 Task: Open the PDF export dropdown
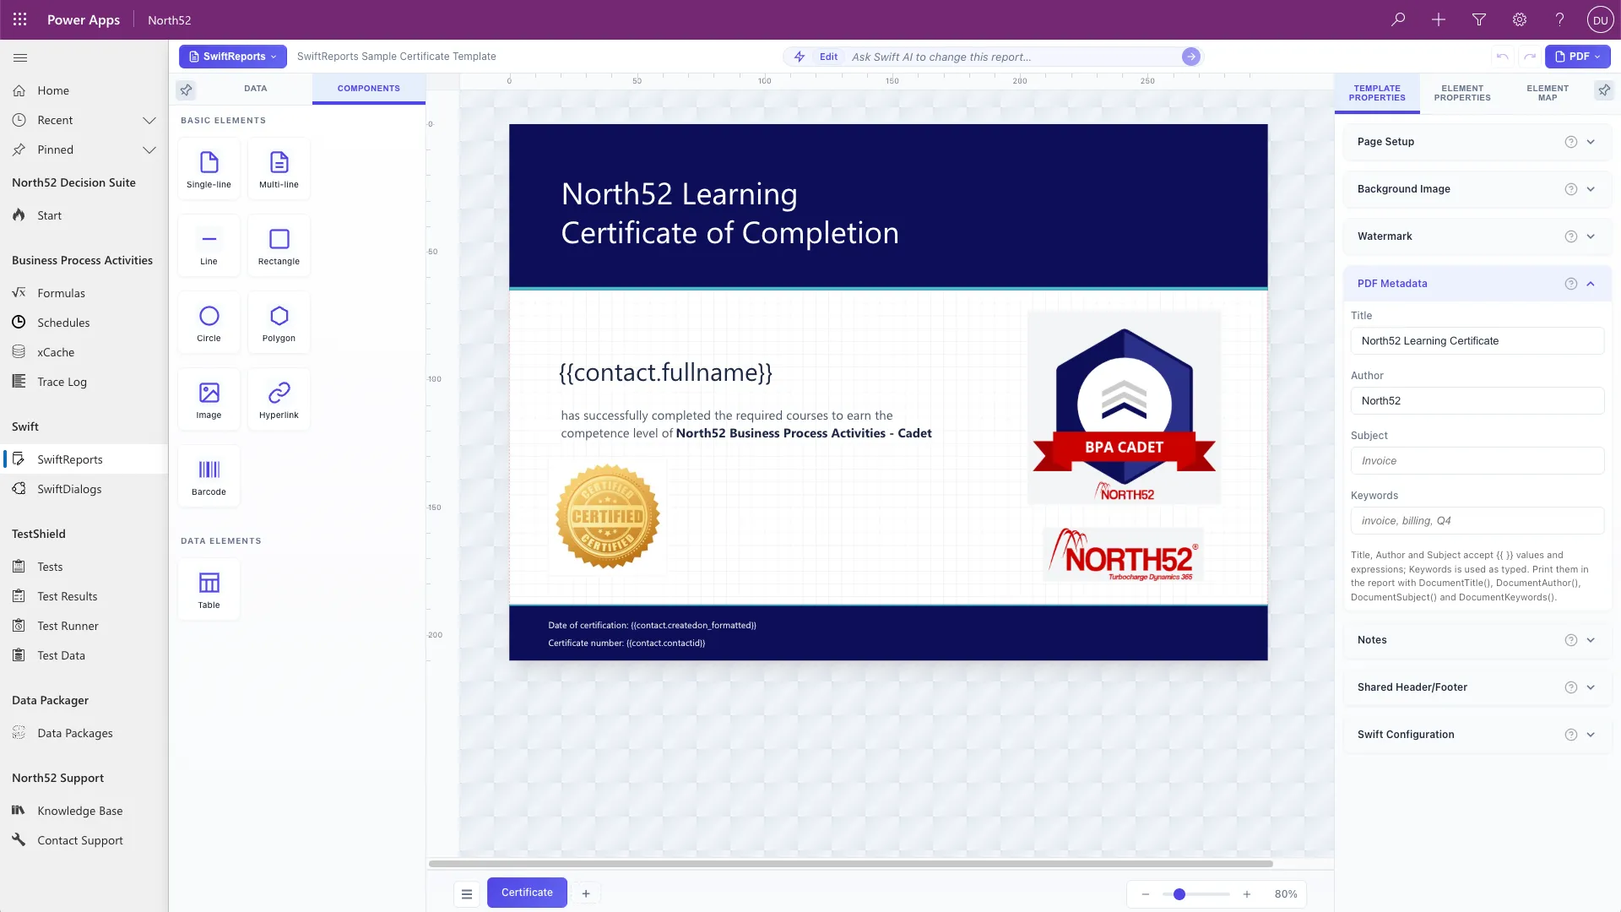pyautogui.click(x=1577, y=57)
